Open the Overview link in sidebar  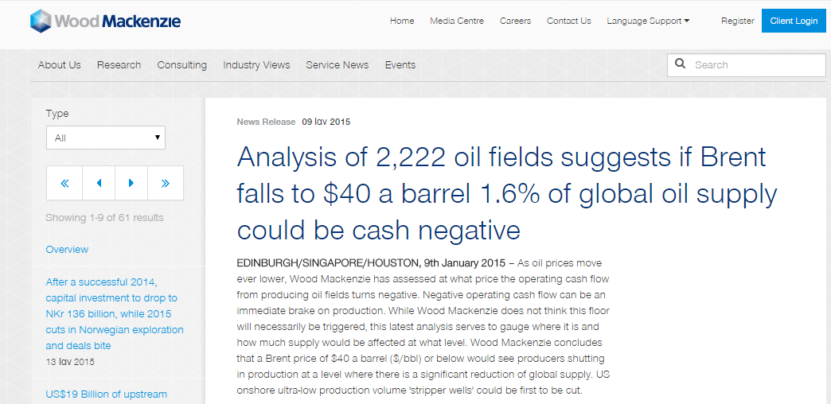point(68,250)
